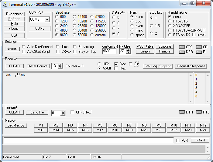Click the CTS indicator light

(x=182, y=47)
